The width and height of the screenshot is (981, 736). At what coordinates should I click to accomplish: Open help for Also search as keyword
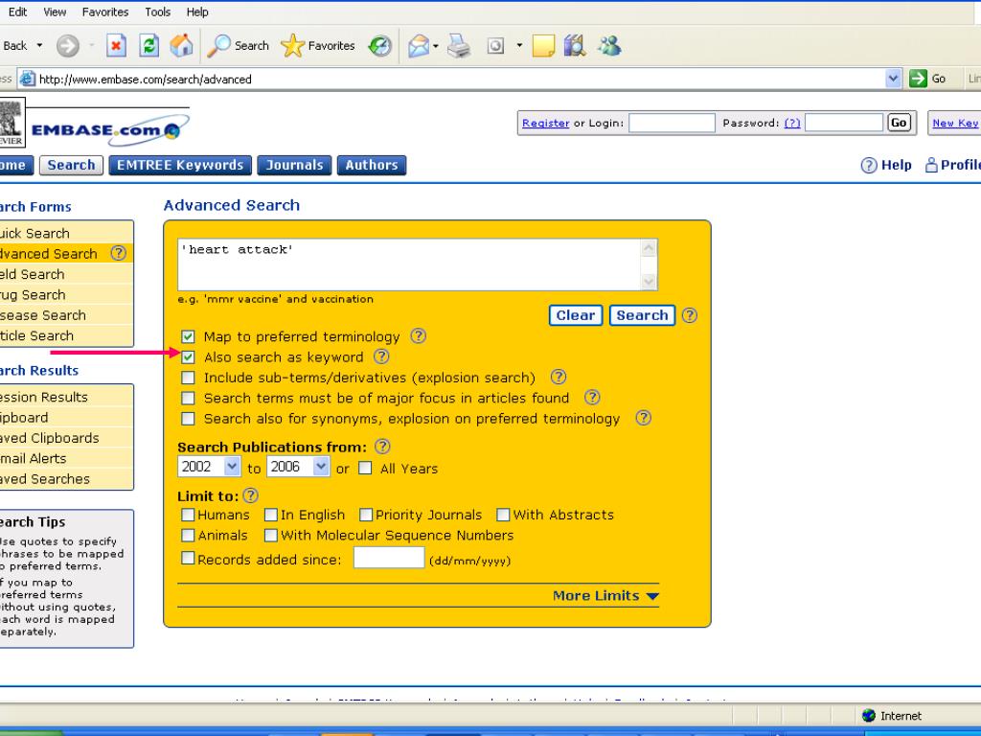pyautogui.click(x=381, y=356)
